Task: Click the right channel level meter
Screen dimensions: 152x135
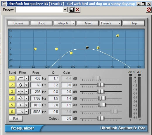Action: (139, 96)
